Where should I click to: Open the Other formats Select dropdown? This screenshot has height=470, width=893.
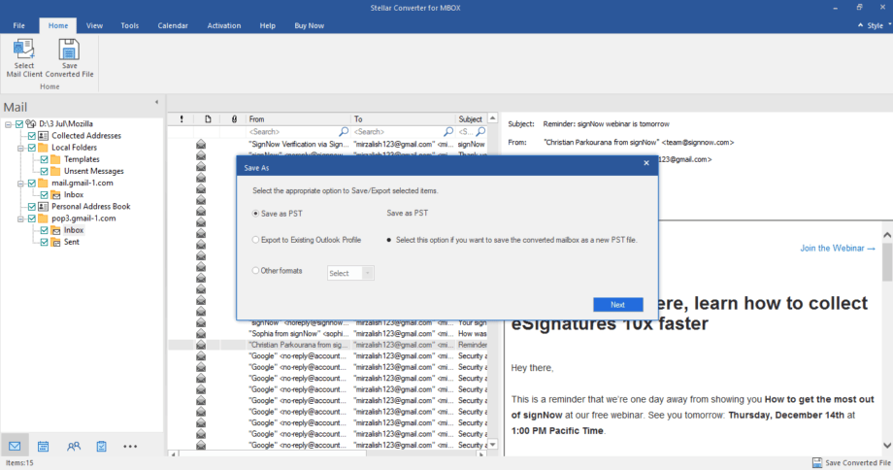[x=350, y=273]
